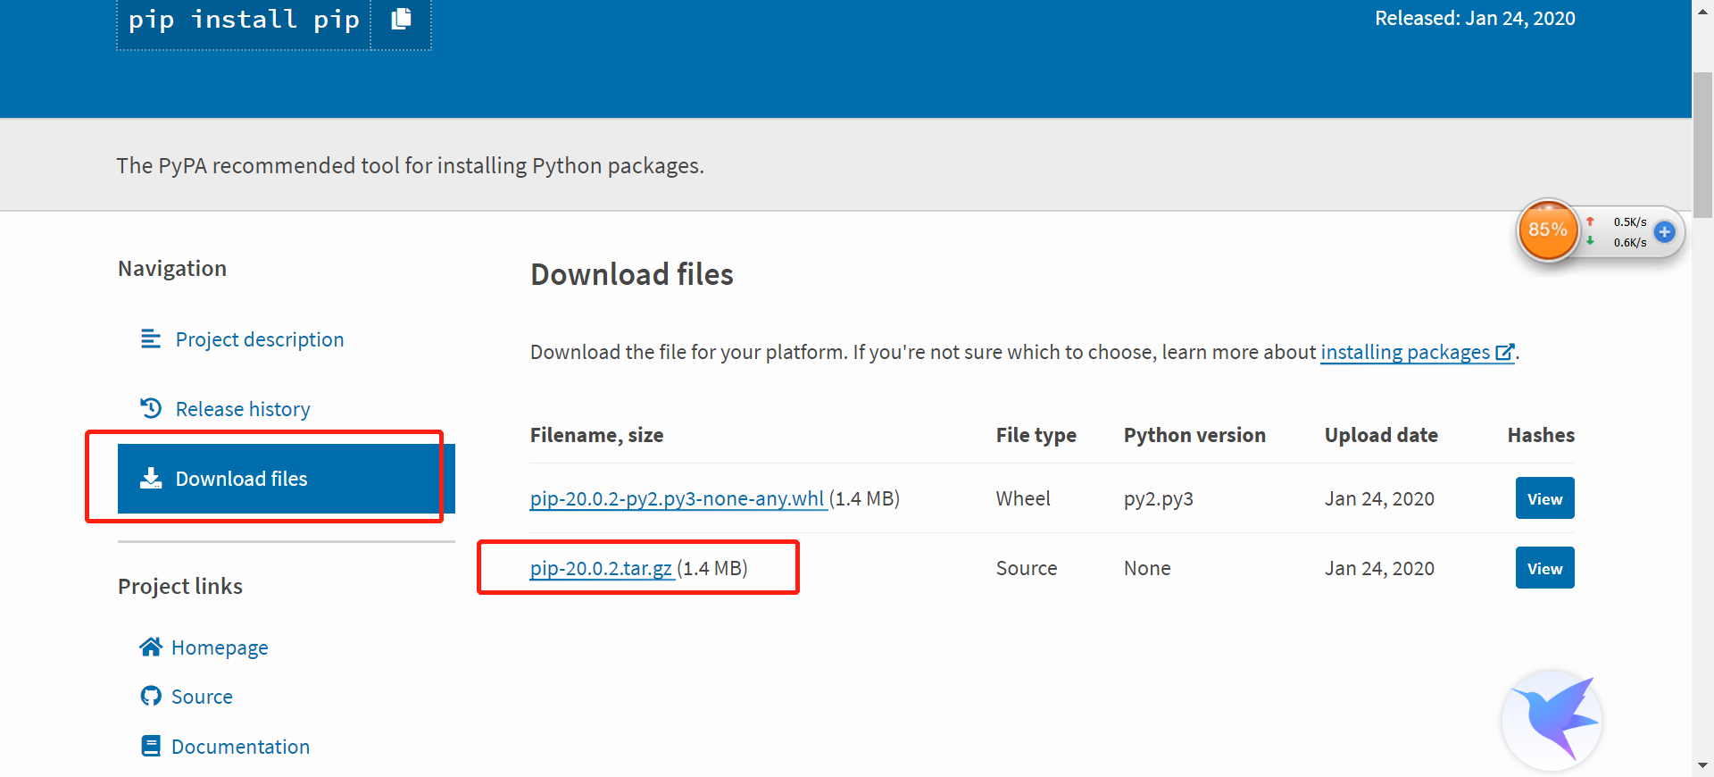Click the Homepage house icon
1714x777 pixels.
(151, 647)
